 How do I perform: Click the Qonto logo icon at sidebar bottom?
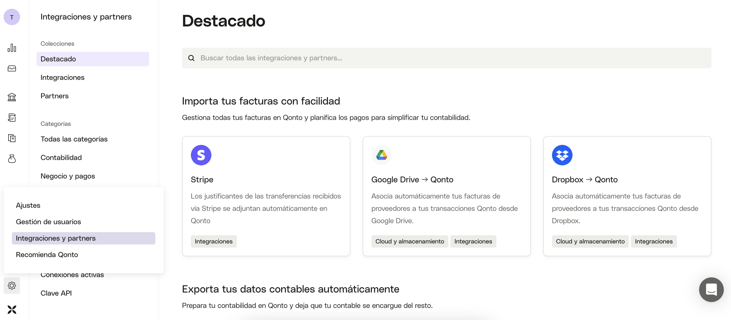[12, 309]
